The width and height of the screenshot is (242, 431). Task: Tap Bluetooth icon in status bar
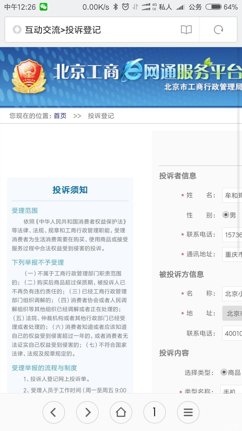tap(116, 7)
